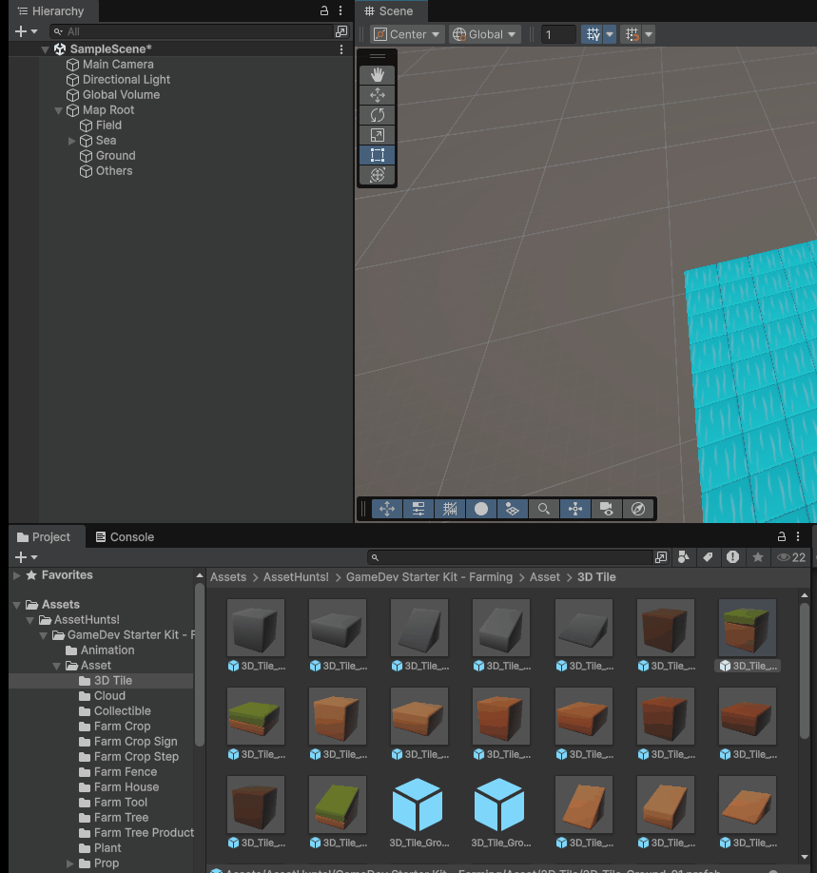The width and height of the screenshot is (817, 873).
Task: Click the Search by Type filter icon
Action: pos(684,558)
